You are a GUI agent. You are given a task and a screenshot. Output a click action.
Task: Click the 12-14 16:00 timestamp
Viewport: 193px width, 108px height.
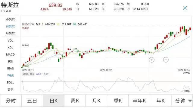(x=140, y=9)
